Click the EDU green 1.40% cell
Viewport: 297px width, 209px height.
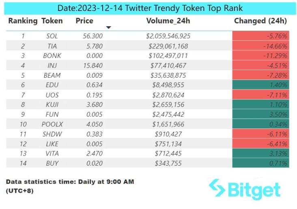coord(260,85)
